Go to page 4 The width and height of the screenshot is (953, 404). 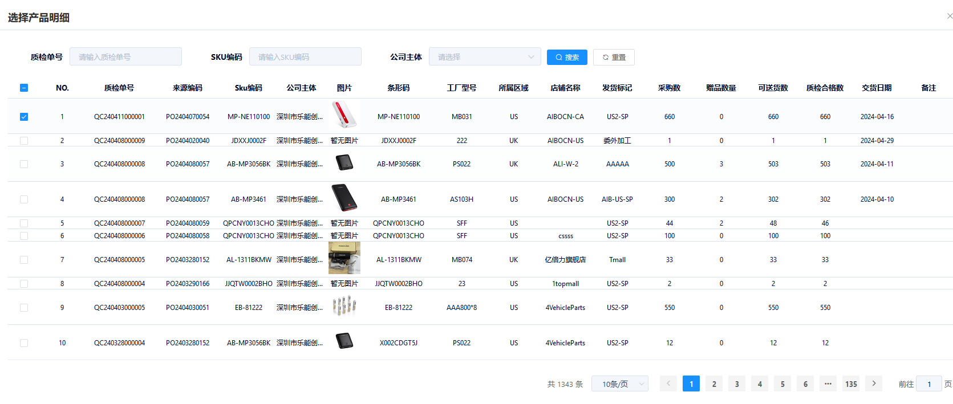click(x=760, y=383)
